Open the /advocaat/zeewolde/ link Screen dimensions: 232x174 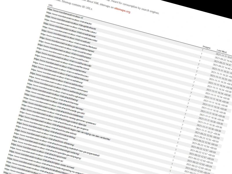click(x=70, y=33)
